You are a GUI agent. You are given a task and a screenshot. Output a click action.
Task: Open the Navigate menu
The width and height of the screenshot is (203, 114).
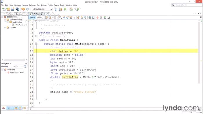click(18, 5)
